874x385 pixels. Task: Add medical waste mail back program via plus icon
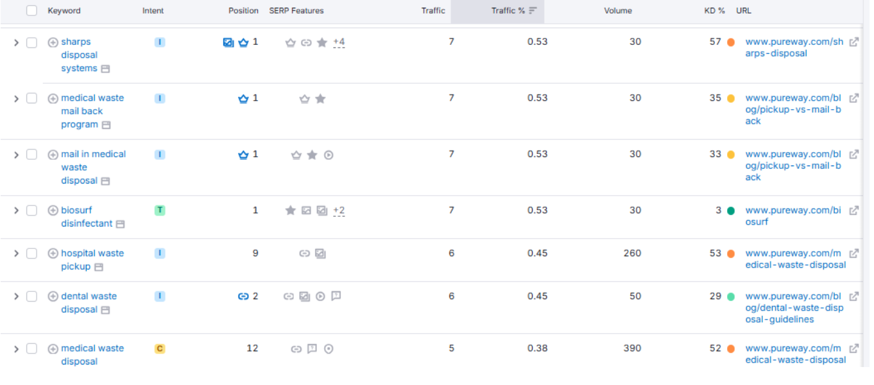pyautogui.click(x=53, y=98)
